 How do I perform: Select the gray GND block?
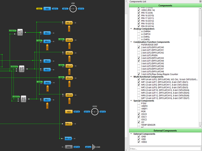pyautogui.click(x=68, y=147)
